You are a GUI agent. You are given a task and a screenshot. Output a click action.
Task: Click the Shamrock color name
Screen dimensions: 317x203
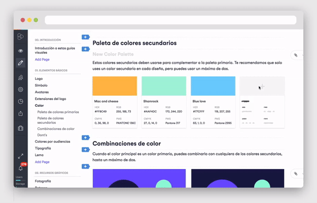pos(151,101)
